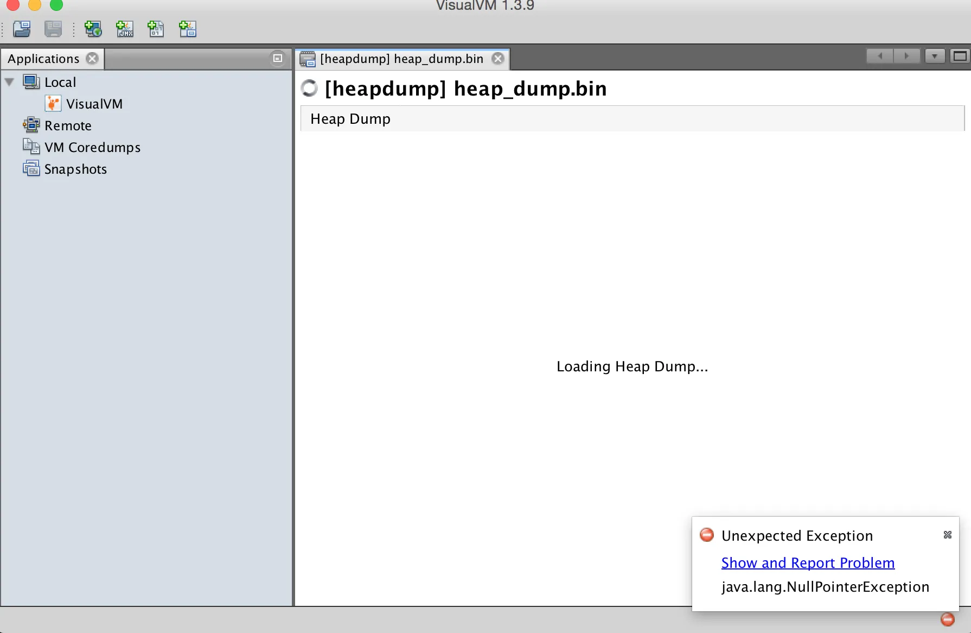Minimize the Applications panel

point(278,58)
